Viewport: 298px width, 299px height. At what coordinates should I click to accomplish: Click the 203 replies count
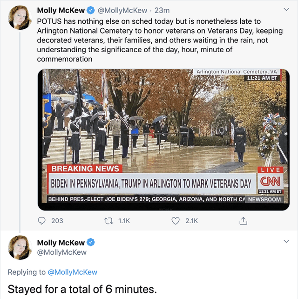57,221
